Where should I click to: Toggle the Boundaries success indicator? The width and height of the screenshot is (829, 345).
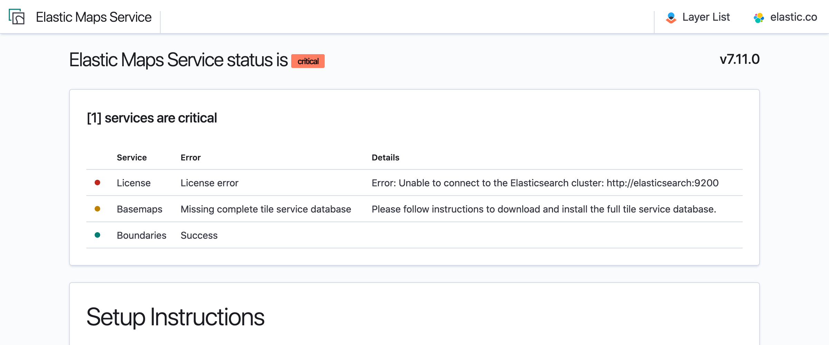tap(98, 235)
